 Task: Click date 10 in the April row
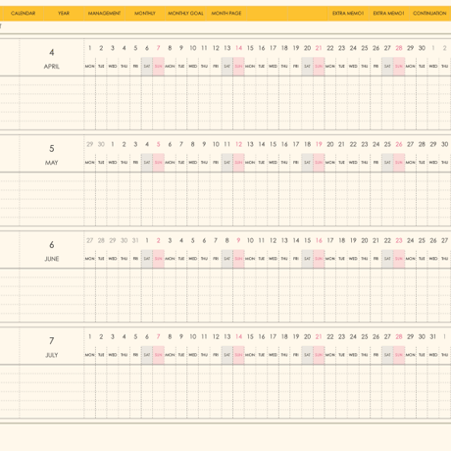coord(193,48)
